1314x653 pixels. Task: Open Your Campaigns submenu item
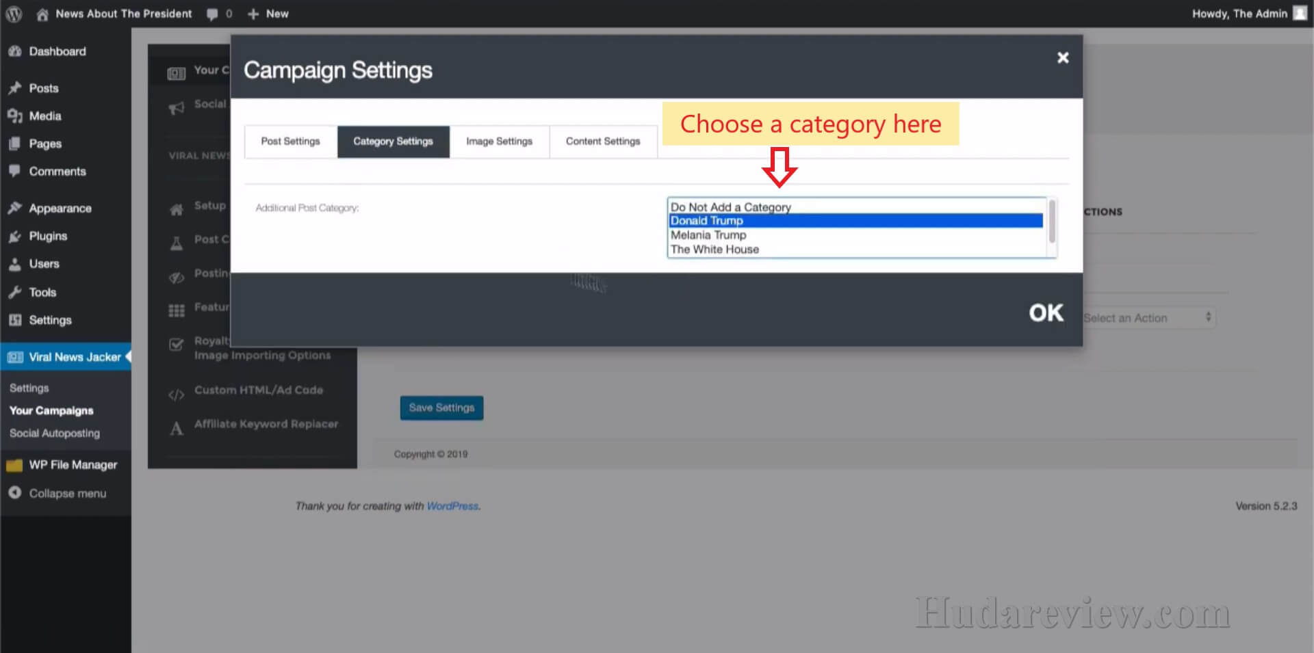[x=51, y=410]
